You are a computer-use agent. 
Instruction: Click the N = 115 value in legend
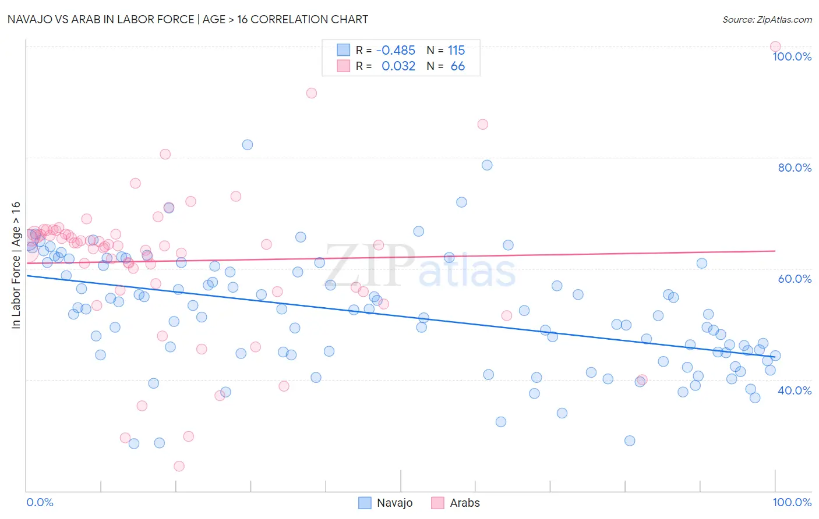point(446,50)
